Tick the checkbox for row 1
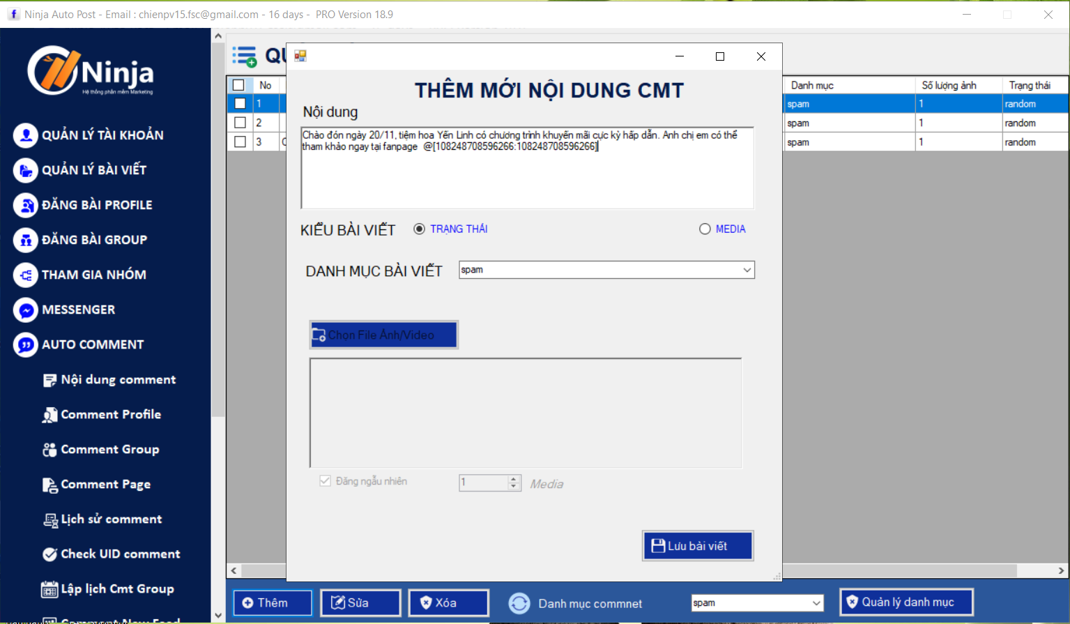The image size is (1070, 624). 240,103
